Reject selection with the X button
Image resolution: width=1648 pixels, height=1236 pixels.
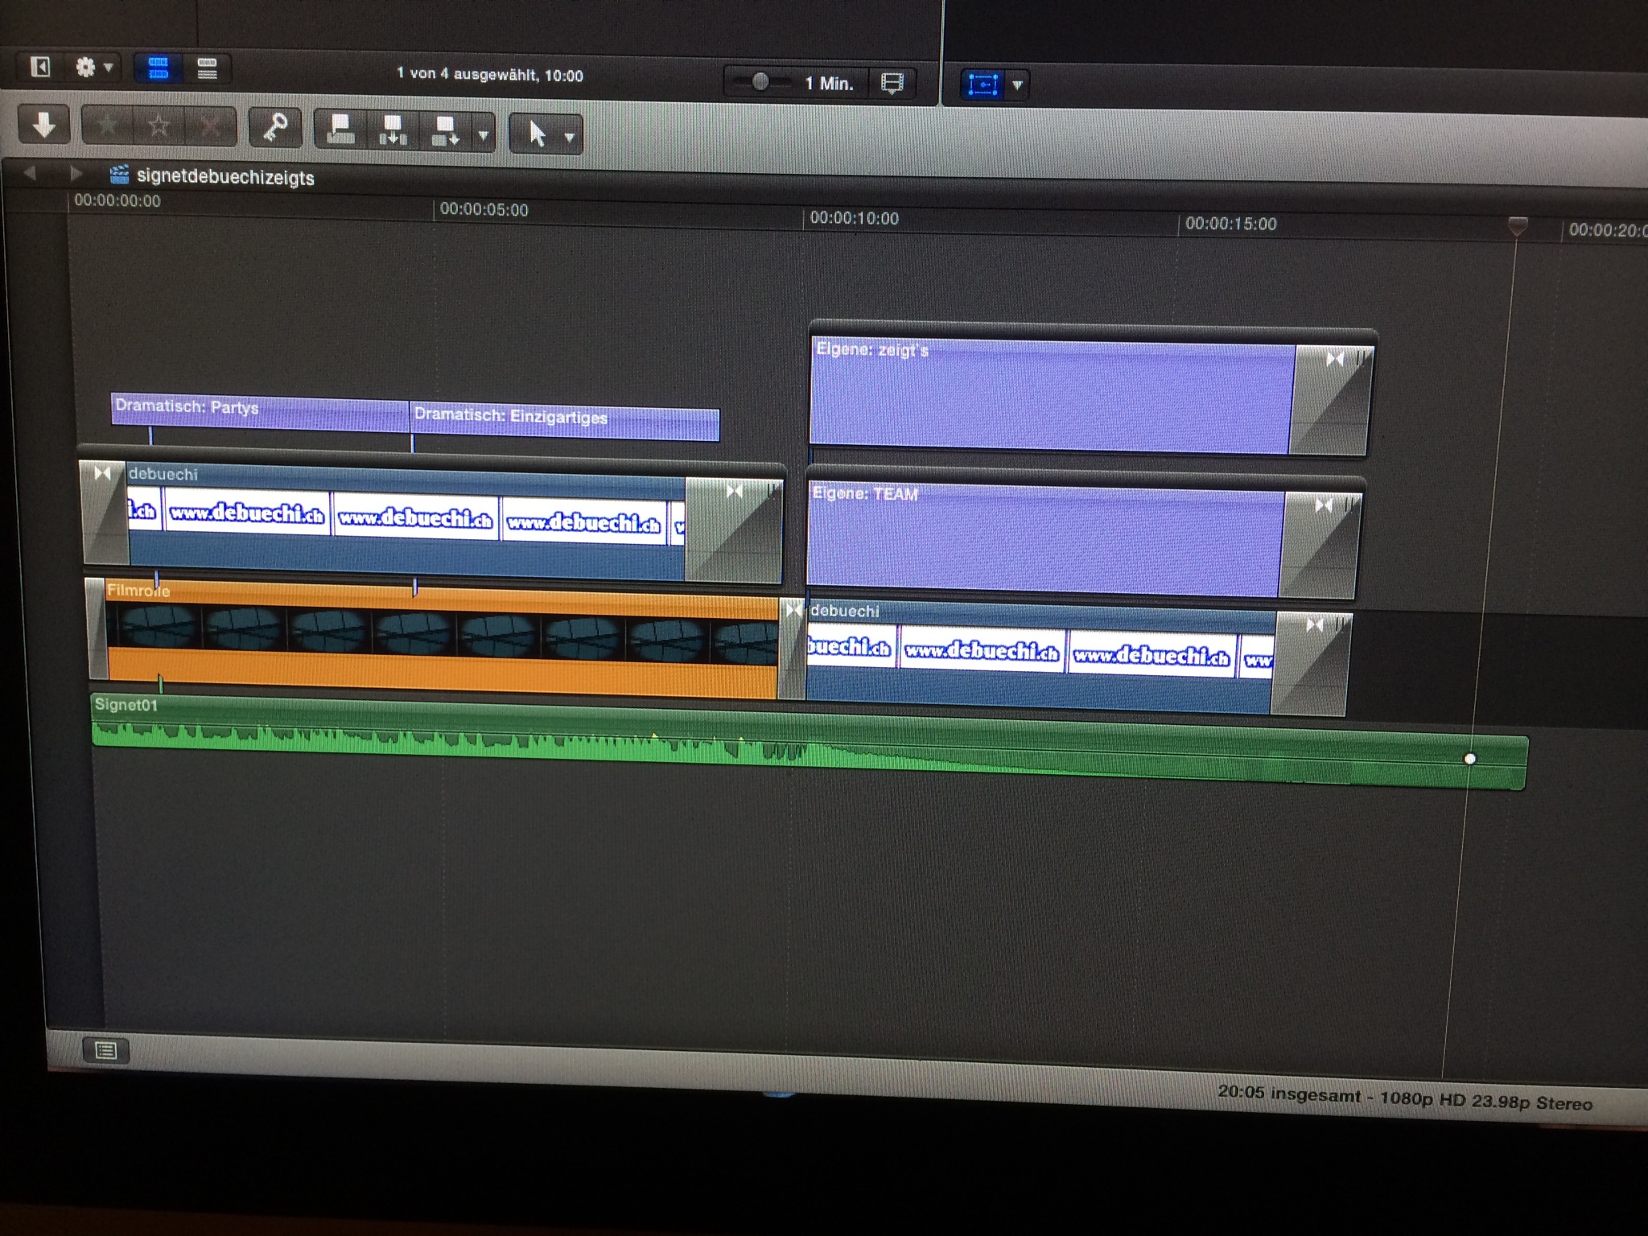click(209, 127)
